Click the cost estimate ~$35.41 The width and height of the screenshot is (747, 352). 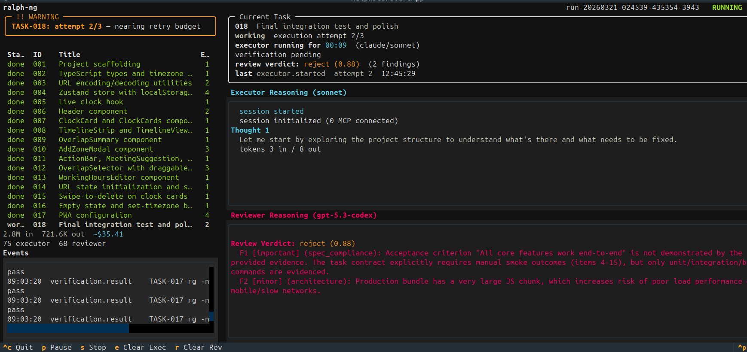tap(108, 234)
